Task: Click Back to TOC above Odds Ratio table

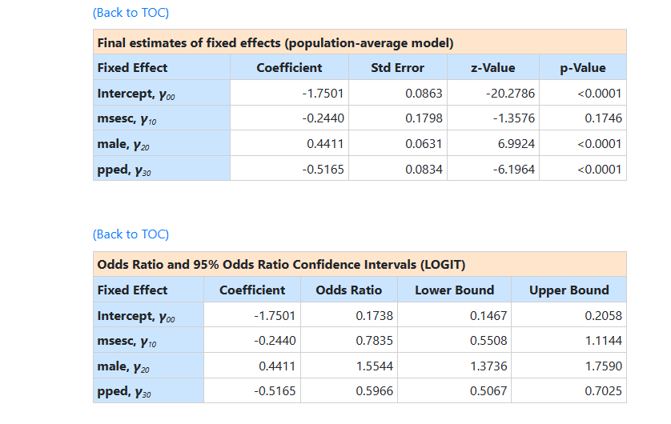Action: tap(131, 234)
